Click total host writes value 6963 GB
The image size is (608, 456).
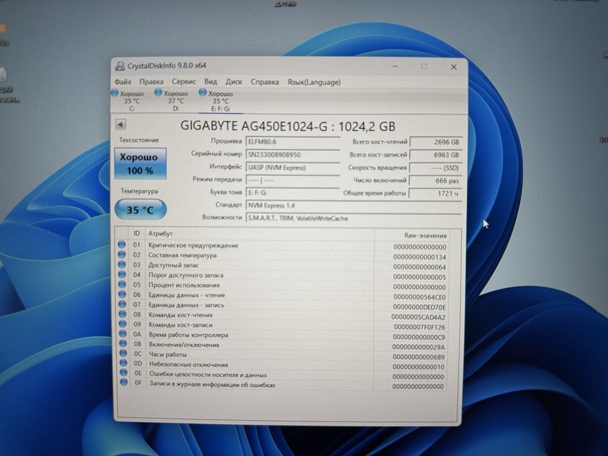tap(436, 155)
